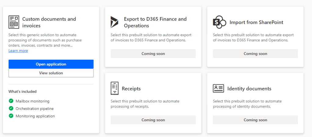Select the Import from SharePoint title

click(x=256, y=22)
